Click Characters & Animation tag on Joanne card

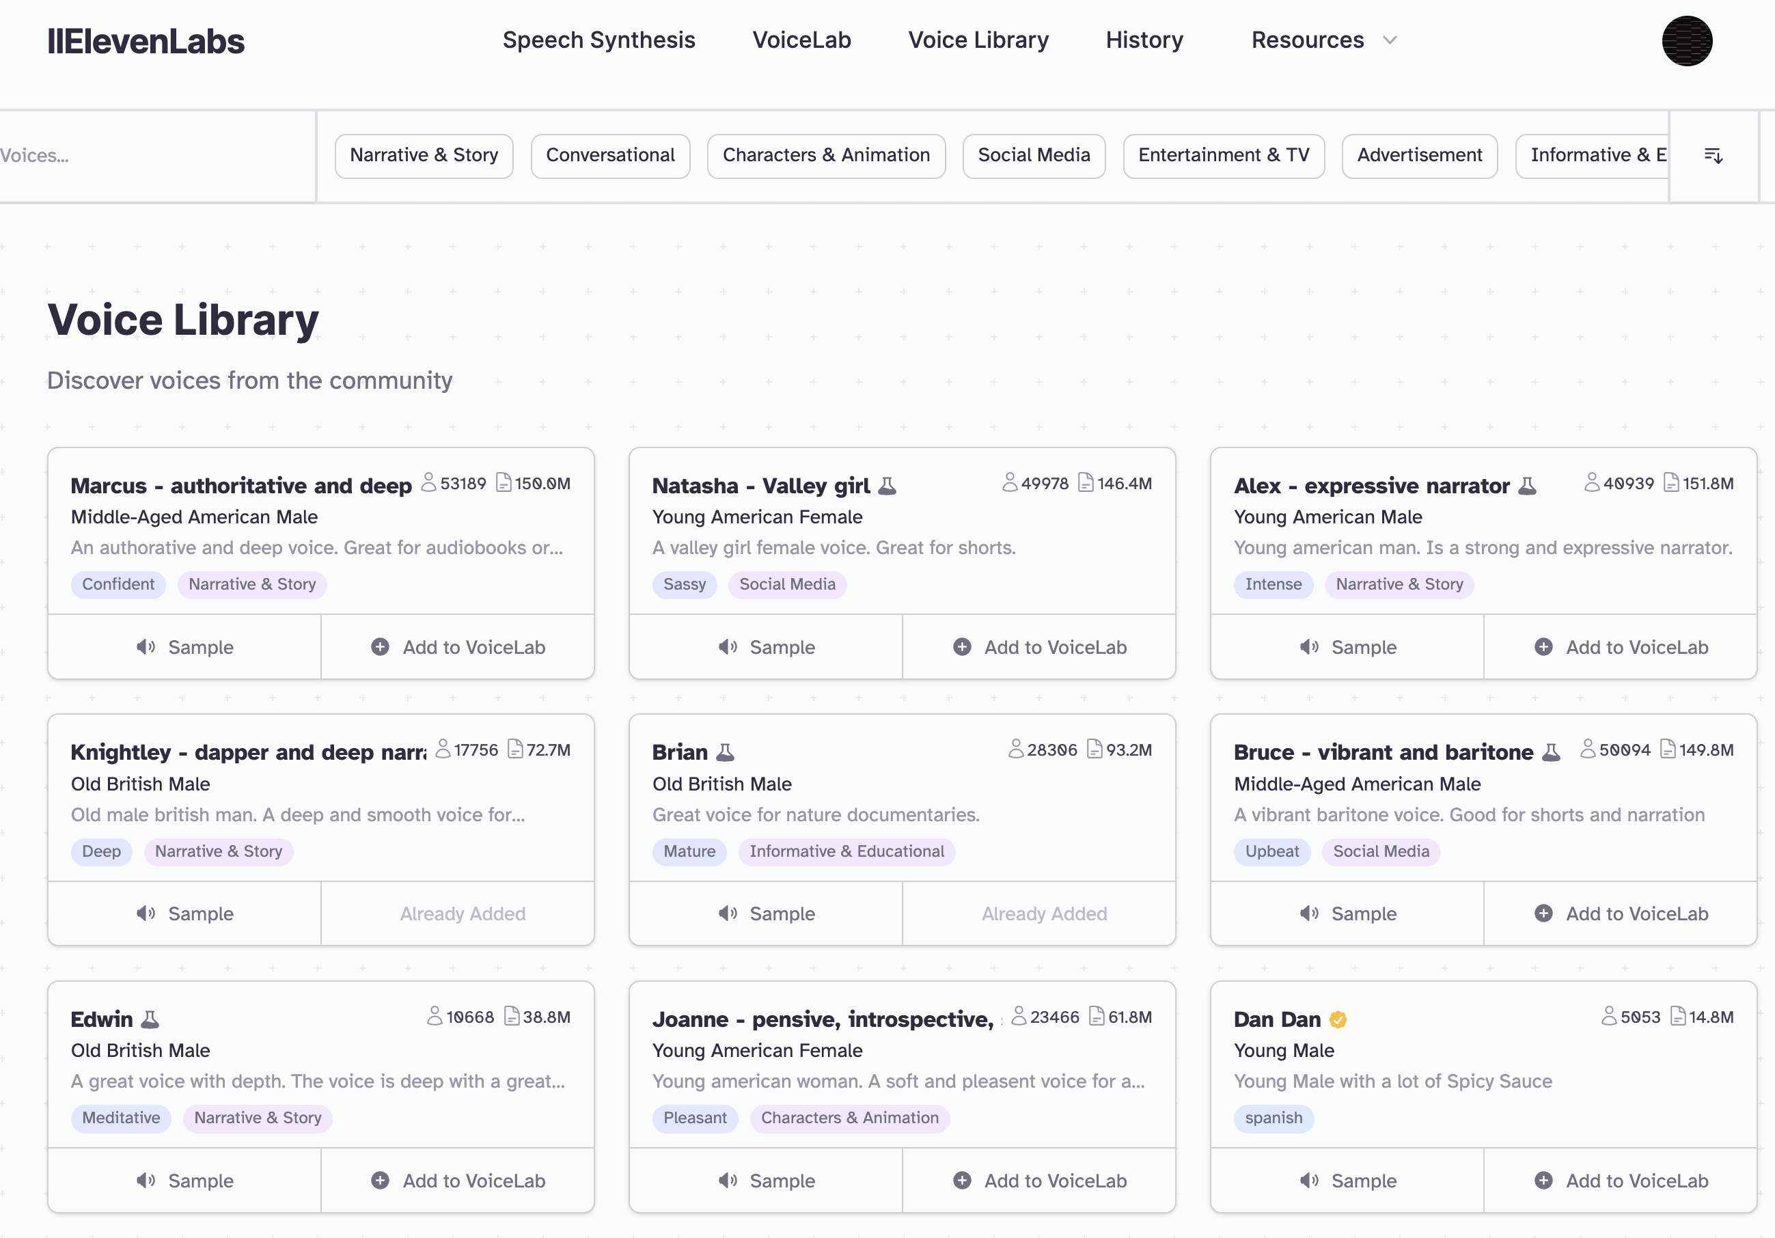850,1118
